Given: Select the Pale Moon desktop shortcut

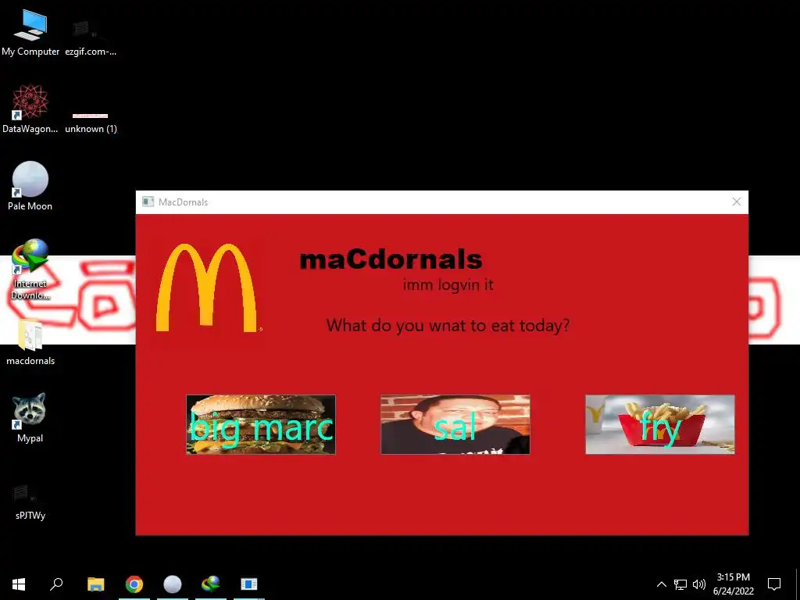Looking at the screenshot, I should (x=30, y=186).
